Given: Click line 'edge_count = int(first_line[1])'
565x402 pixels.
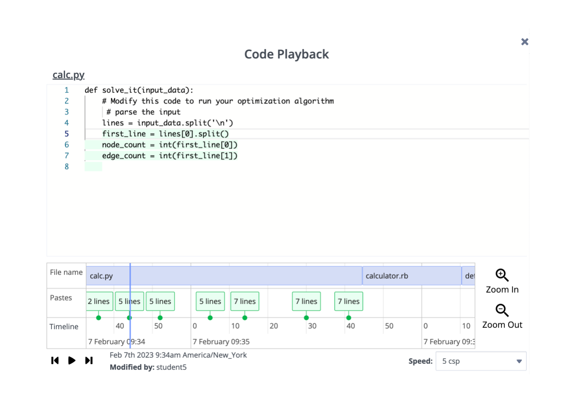Looking at the screenshot, I should 170,156.
